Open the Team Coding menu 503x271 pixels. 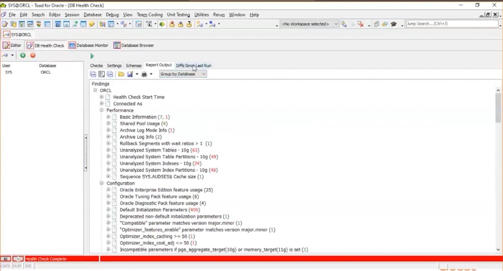point(150,15)
